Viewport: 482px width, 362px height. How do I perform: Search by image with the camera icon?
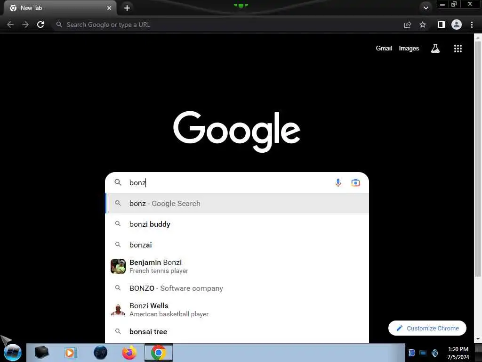(356, 182)
